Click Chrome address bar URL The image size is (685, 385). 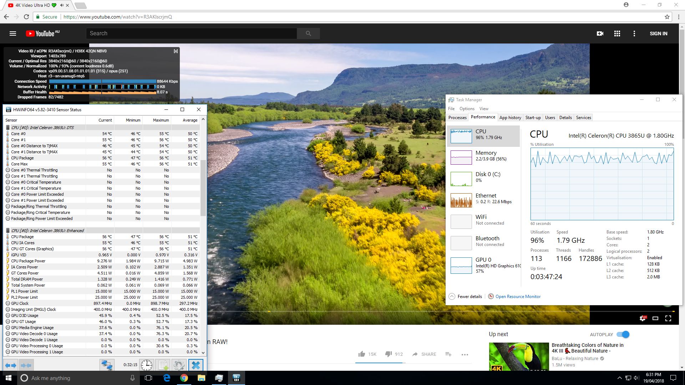click(x=117, y=17)
